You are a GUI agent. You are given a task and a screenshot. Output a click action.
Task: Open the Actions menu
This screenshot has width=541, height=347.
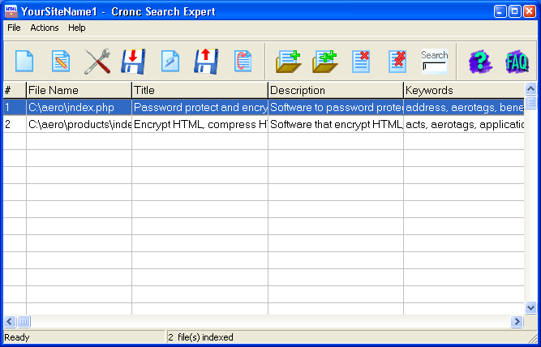pos(45,28)
